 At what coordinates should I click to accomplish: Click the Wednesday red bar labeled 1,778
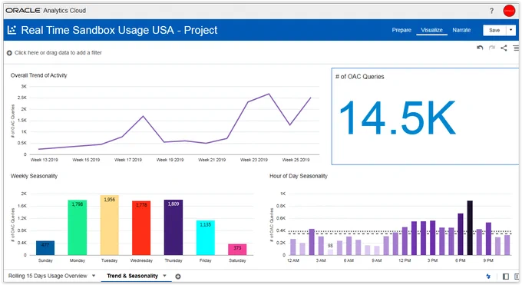point(141,227)
